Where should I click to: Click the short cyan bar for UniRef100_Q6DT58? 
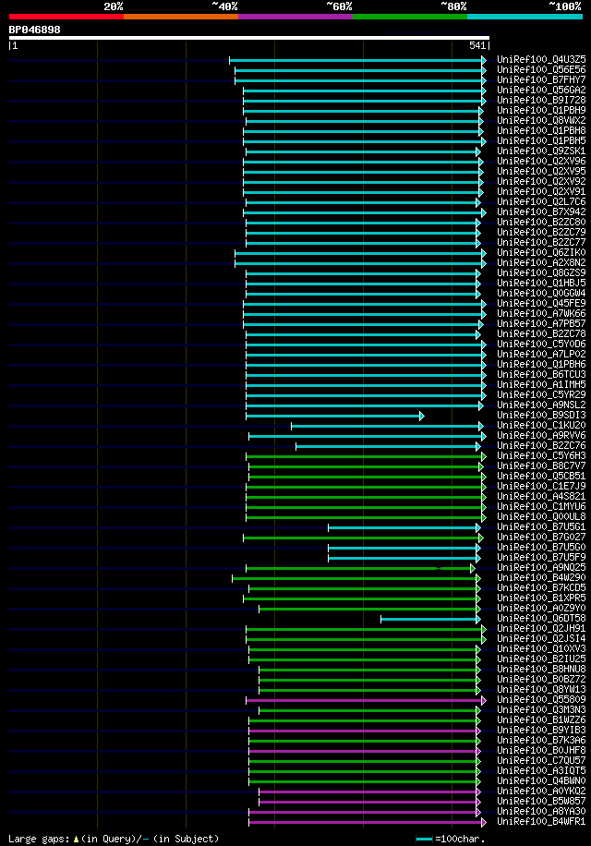click(430, 620)
